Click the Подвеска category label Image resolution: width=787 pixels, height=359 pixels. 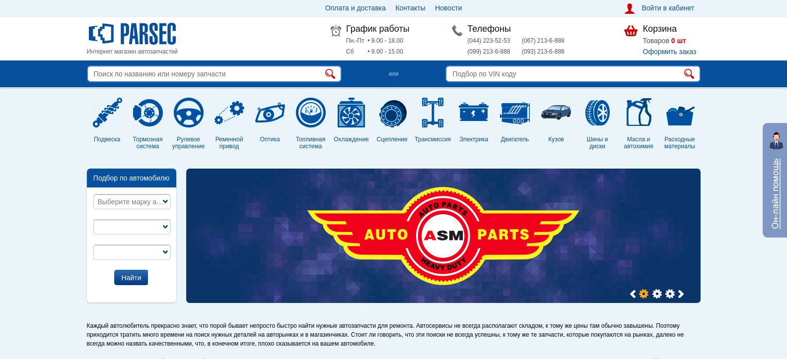tap(107, 139)
